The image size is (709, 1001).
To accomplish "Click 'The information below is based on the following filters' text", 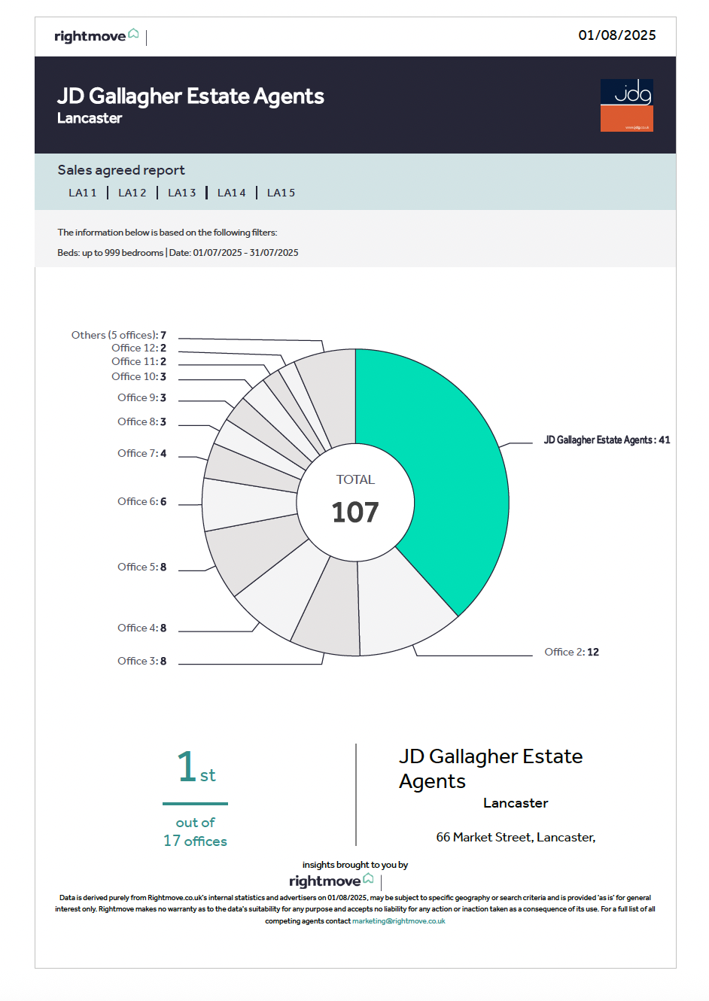I will (x=167, y=233).
